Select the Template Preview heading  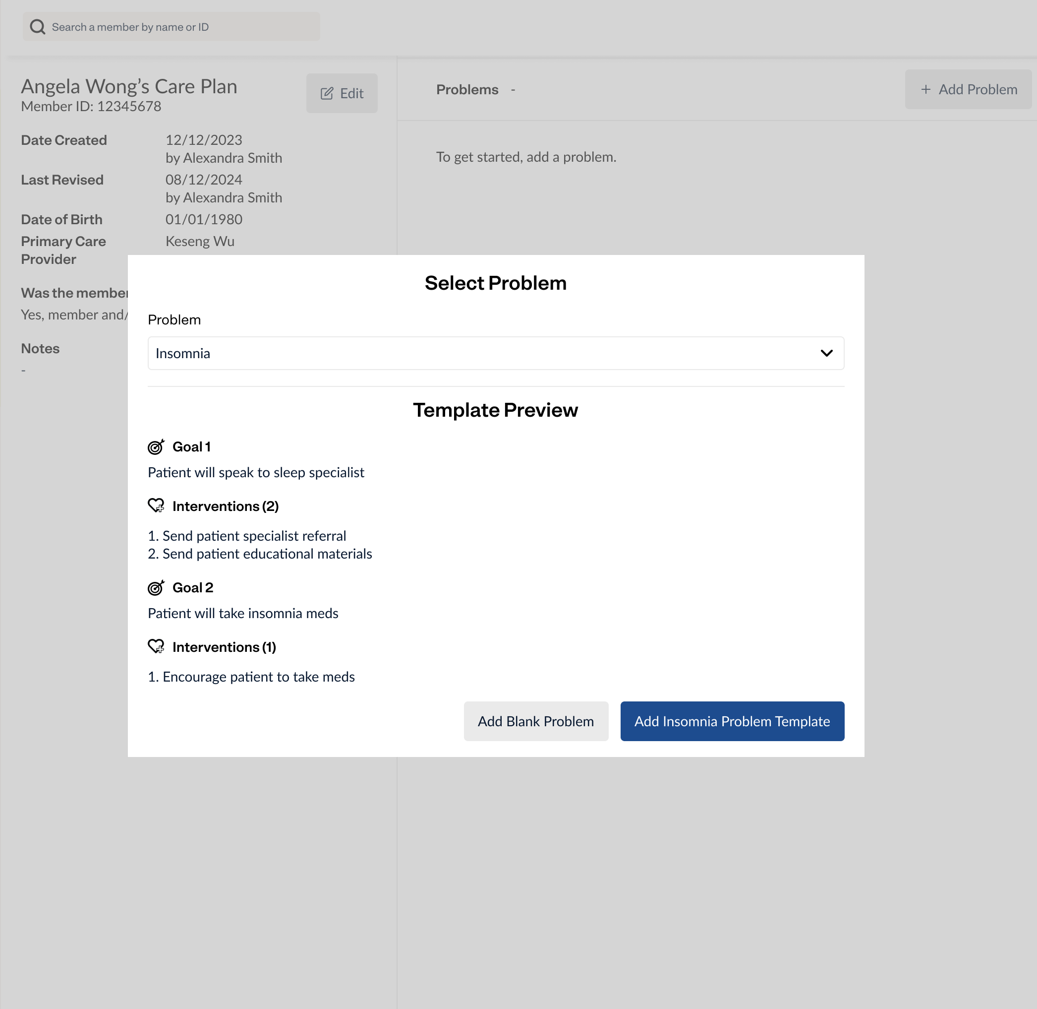tap(496, 410)
